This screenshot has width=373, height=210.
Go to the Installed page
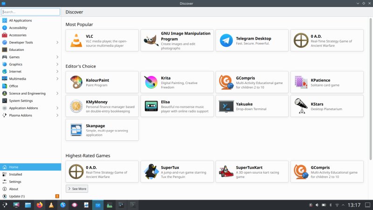click(x=15, y=174)
